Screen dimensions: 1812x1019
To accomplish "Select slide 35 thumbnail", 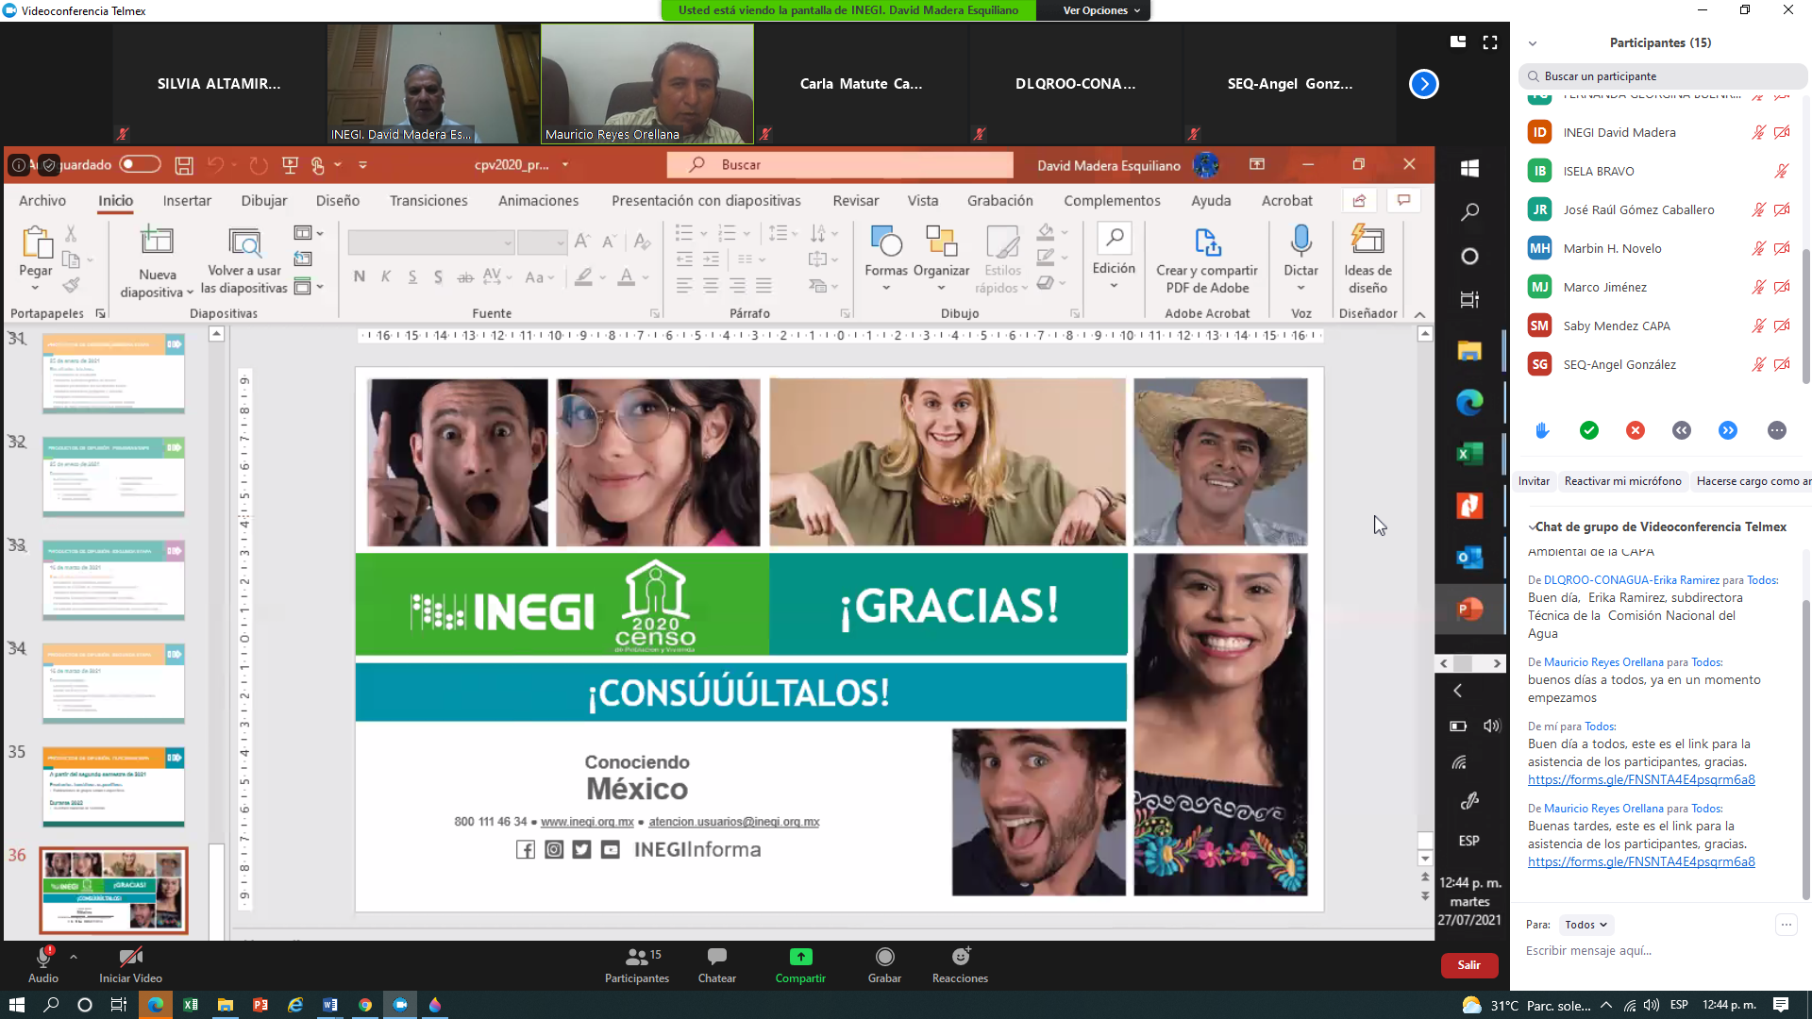I will 113,786.
